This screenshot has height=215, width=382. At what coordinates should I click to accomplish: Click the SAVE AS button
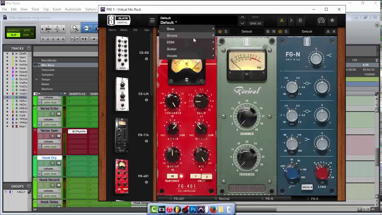pos(255,23)
